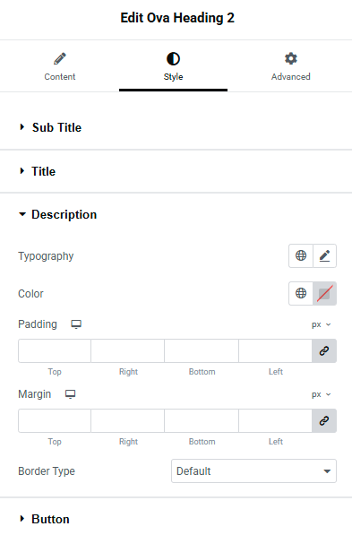Click the Content tab pencil icon
Viewport: 352px width, 535px height.
tap(60, 58)
